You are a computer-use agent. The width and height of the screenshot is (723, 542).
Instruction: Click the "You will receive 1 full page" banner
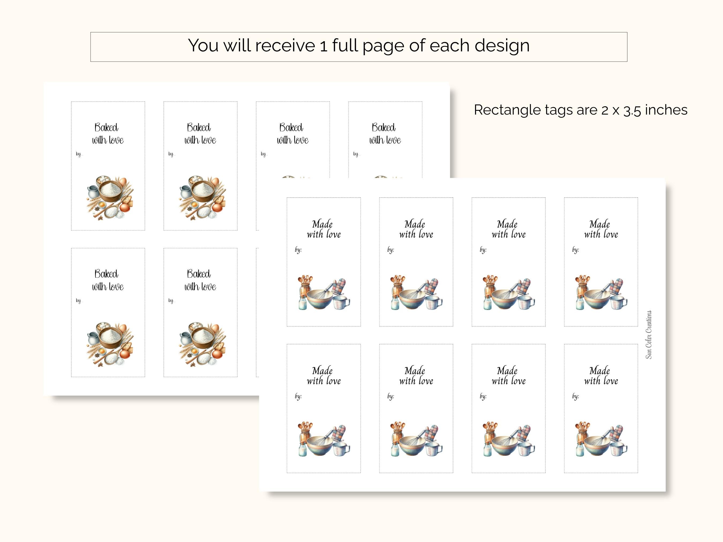coord(359,47)
